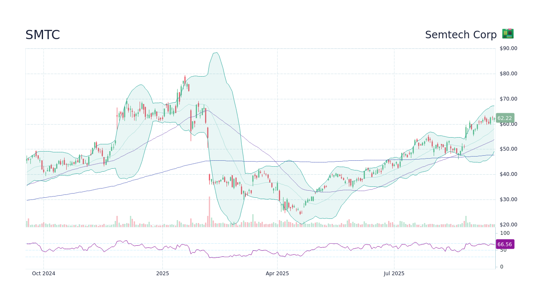The width and height of the screenshot is (540, 303).
Task: Expand the Oct 2024 axis label
Action: [43, 274]
